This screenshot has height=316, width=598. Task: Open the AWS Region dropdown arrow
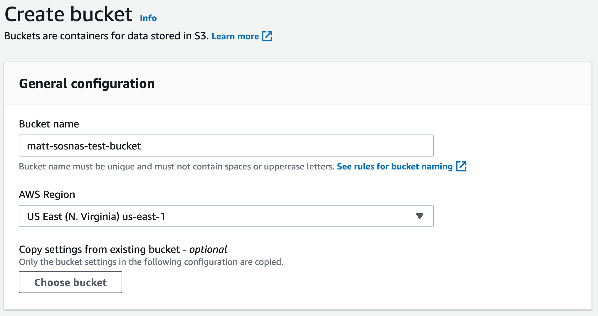(420, 216)
